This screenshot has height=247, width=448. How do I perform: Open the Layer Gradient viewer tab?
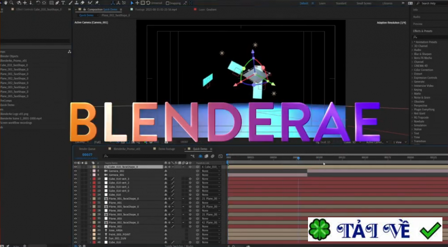(x=208, y=10)
